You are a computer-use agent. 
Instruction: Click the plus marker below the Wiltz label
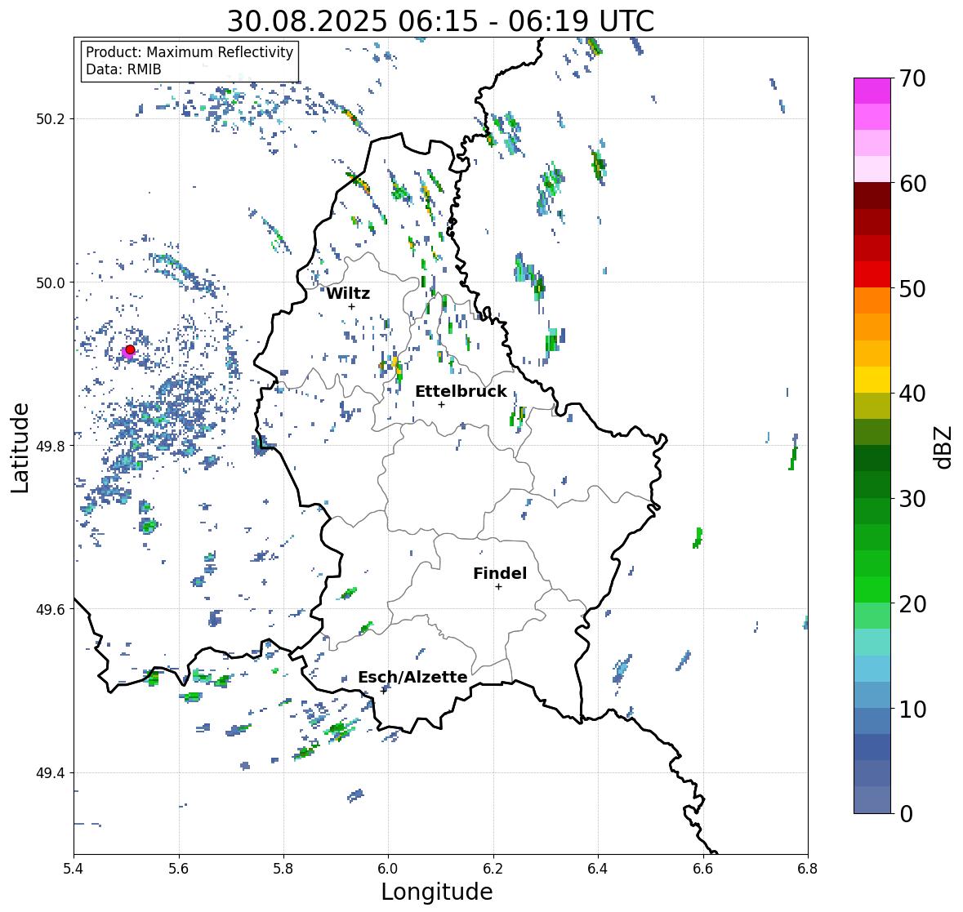click(351, 306)
